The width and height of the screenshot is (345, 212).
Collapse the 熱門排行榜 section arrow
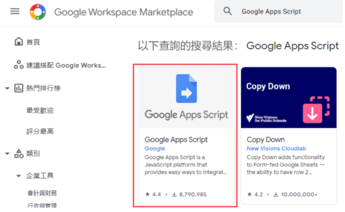point(8,88)
